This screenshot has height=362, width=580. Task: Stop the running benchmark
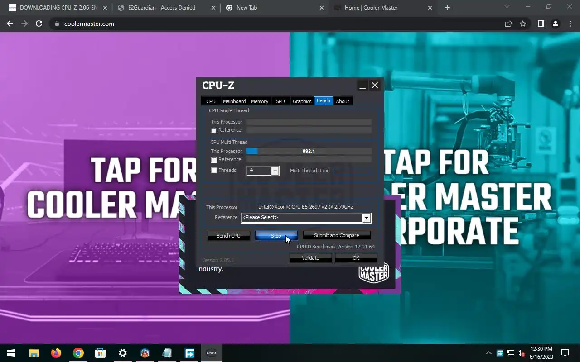[276, 236]
